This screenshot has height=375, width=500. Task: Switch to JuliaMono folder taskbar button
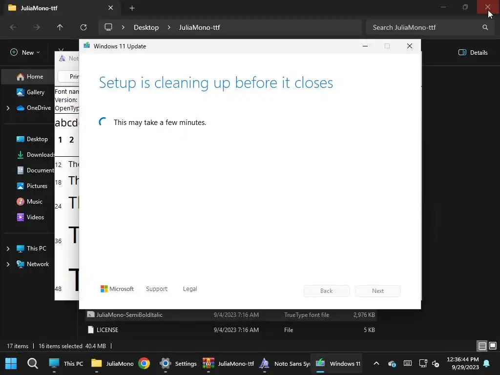click(112, 363)
